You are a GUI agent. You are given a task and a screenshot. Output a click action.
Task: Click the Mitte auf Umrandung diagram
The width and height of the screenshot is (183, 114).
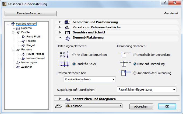(x=125, y=64)
